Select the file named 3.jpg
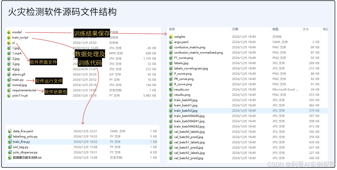Image resolution: width=337 pixels, height=170 pixels. tap(16, 64)
